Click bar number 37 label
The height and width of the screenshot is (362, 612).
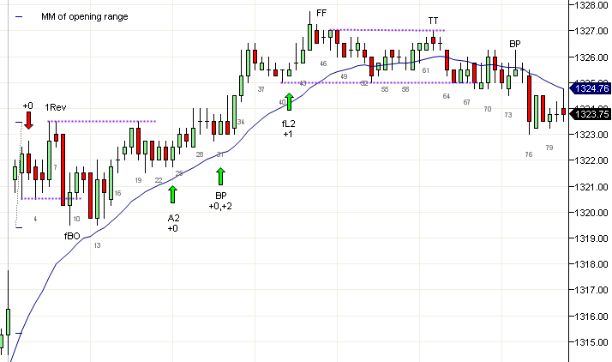[x=261, y=89]
